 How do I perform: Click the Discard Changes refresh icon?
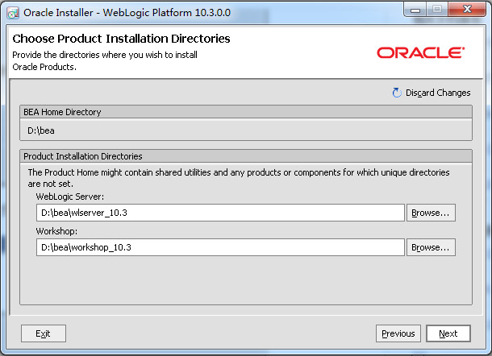point(397,93)
